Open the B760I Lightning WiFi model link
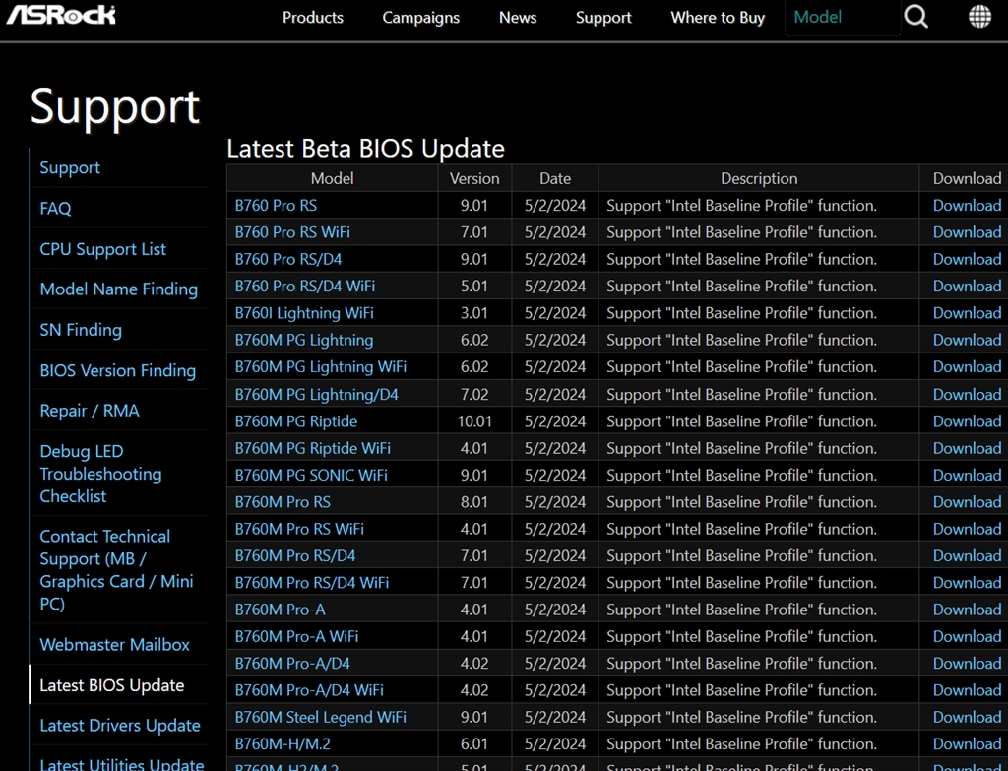 pyautogui.click(x=304, y=313)
